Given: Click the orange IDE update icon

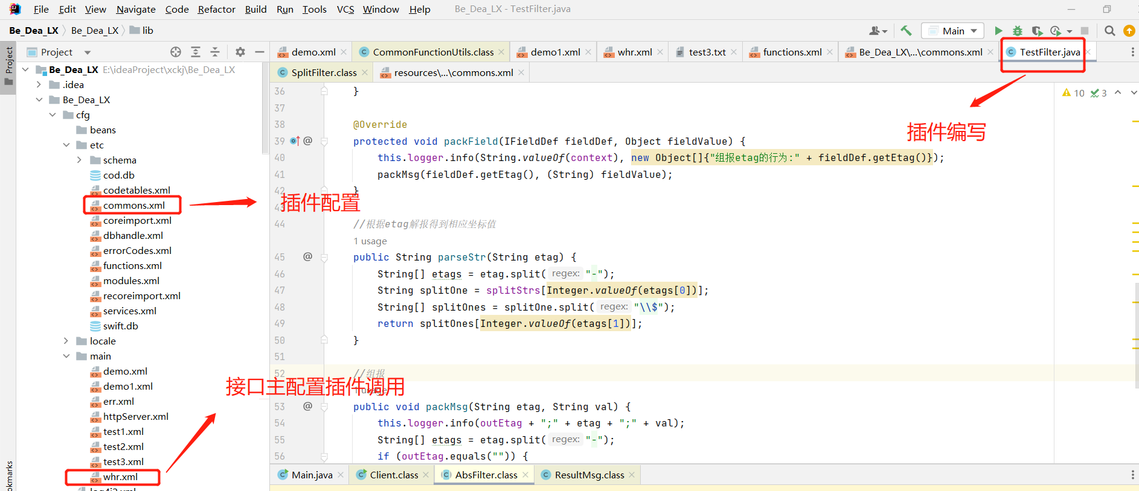Looking at the screenshot, I should click(x=1129, y=30).
